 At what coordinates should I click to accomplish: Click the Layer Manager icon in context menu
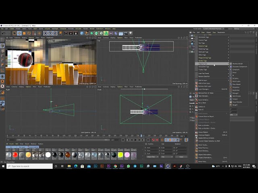(x=196, y=89)
